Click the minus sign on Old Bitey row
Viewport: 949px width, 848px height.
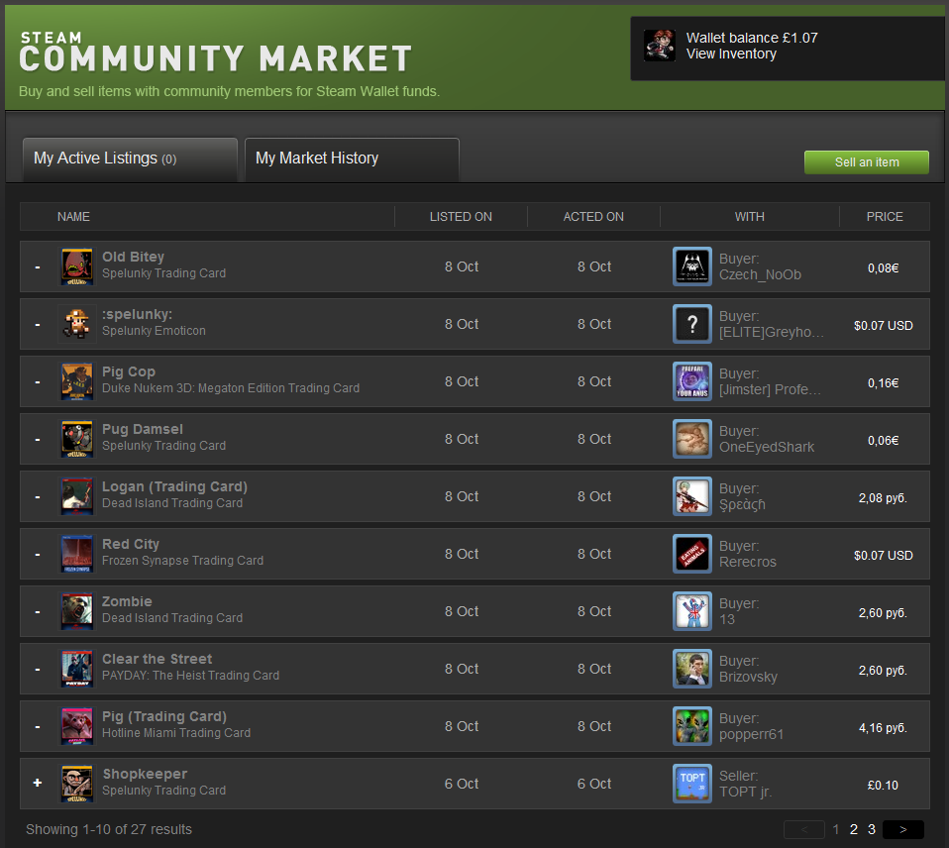click(x=38, y=267)
